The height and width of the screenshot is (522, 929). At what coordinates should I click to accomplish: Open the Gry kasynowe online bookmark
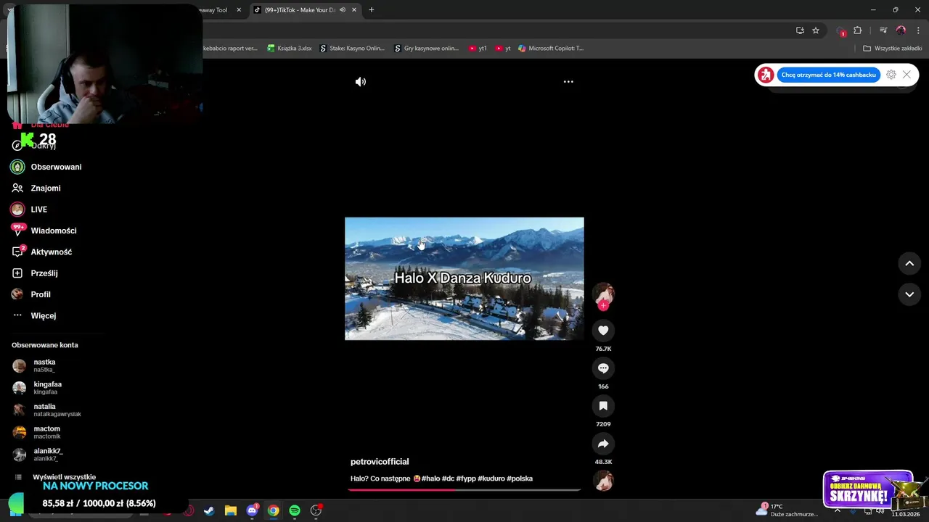(x=427, y=49)
